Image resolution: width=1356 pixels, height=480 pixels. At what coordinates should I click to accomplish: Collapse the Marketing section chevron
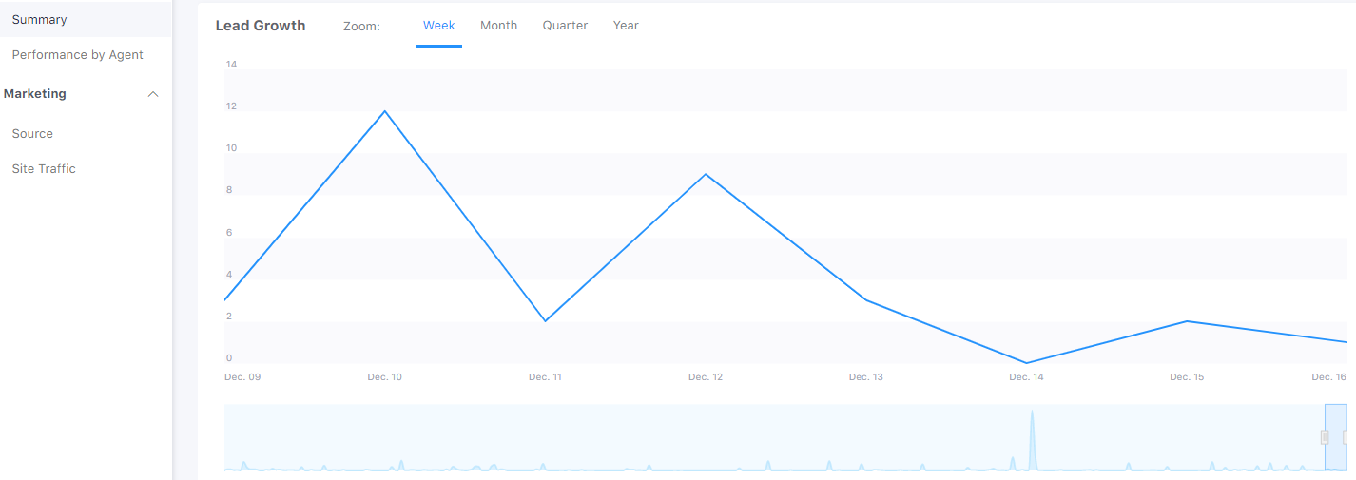click(x=153, y=94)
